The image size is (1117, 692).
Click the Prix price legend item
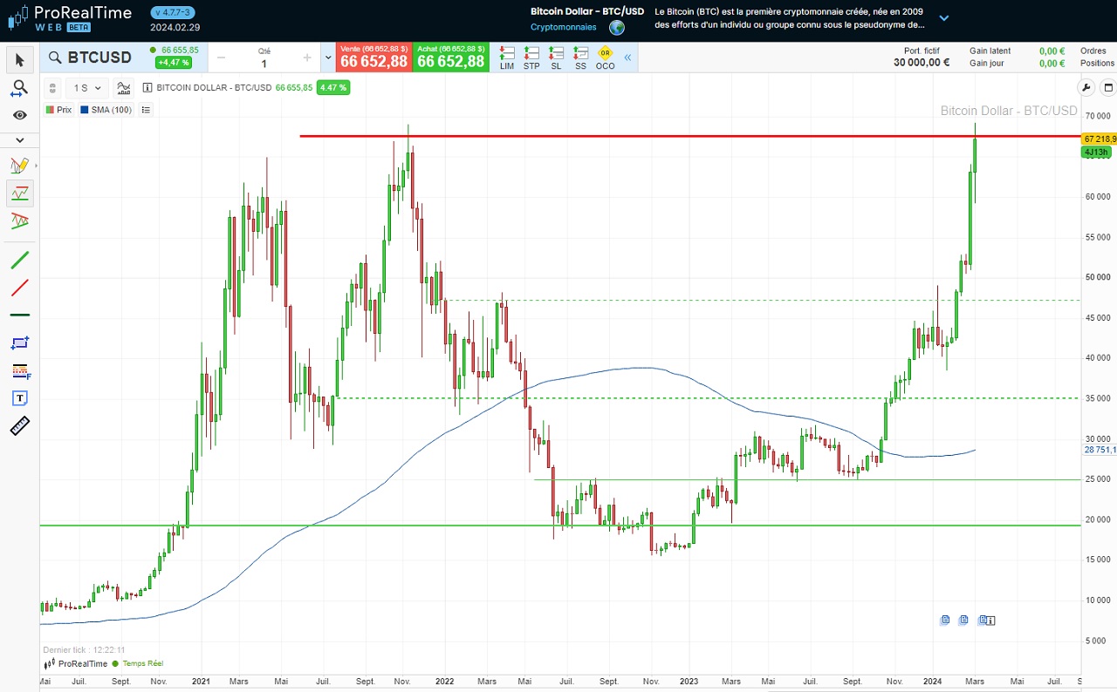click(x=58, y=110)
